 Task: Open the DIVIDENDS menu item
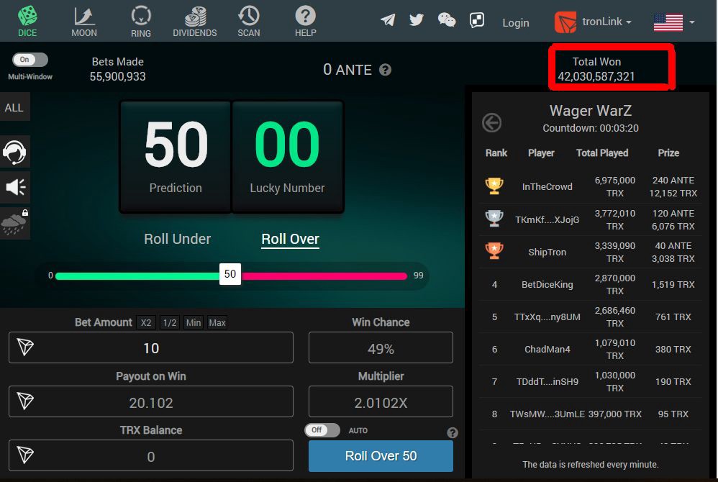pos(195,22)
